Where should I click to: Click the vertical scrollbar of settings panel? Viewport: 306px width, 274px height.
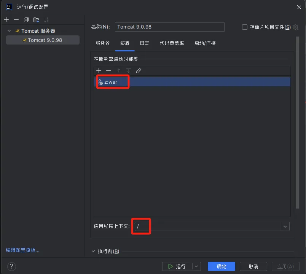click(x=298, y=123)
